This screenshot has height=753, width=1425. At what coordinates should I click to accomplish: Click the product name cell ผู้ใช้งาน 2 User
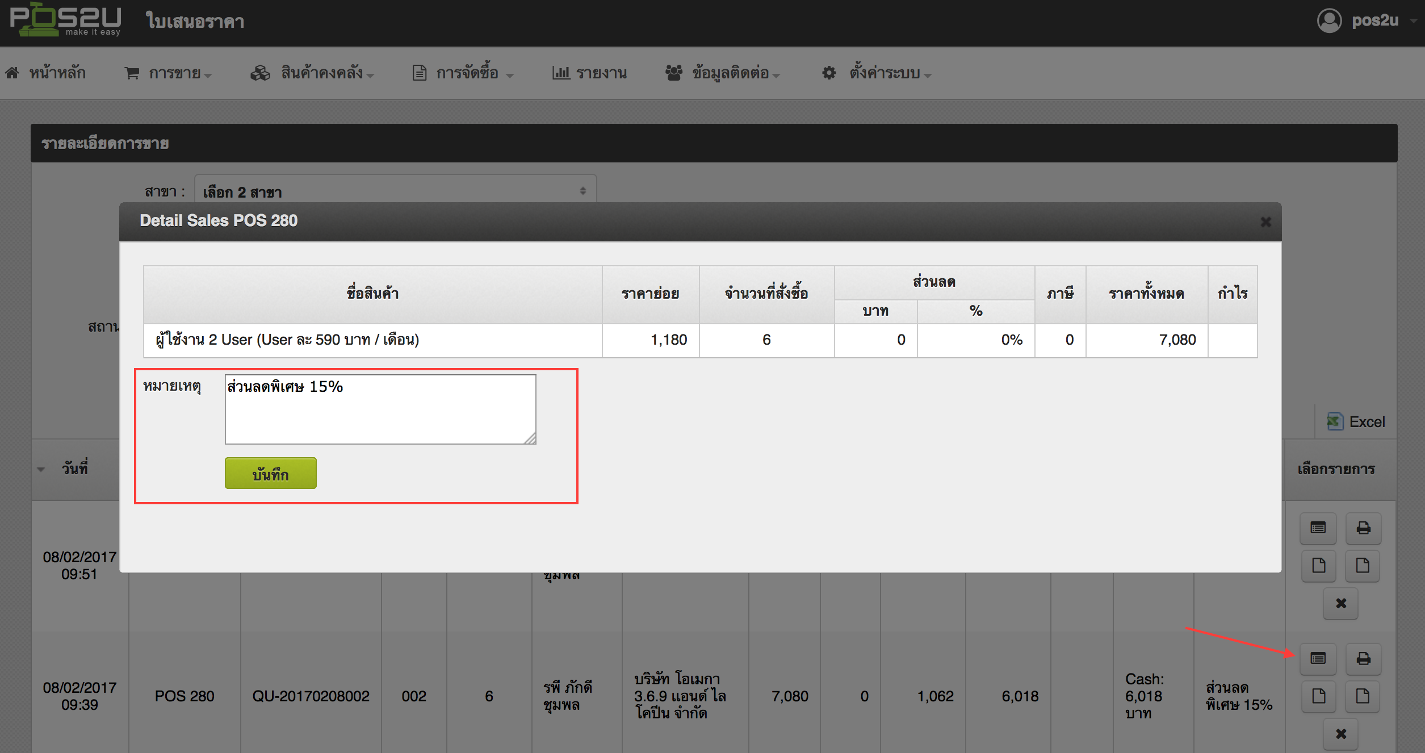coord(373,340)
